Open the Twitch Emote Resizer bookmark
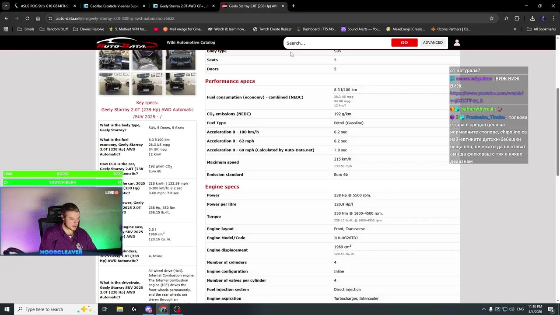560x315 pixels. (272, 29)
